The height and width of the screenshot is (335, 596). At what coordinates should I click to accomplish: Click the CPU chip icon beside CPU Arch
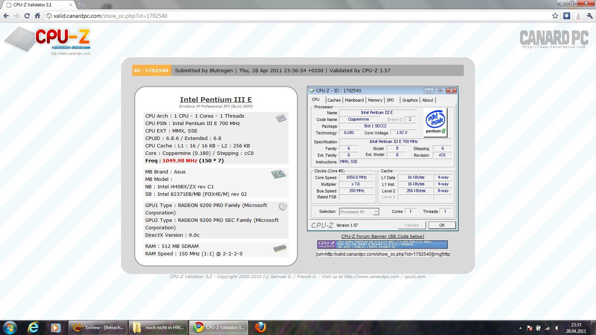281,118
